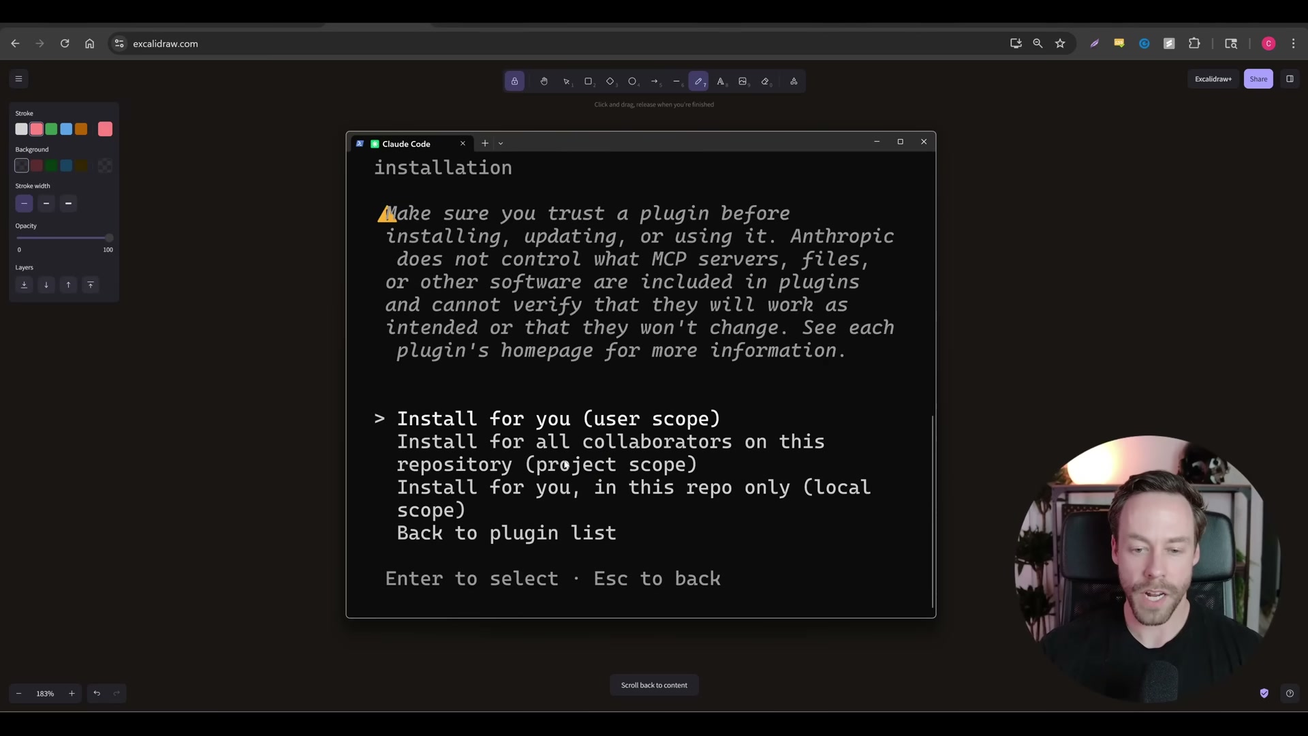Open the browser home page

(89, 44)
